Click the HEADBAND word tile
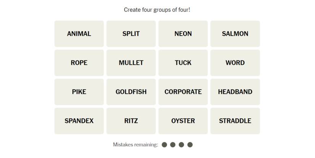 coord(235,92)
